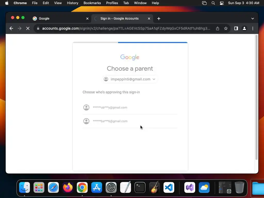Open the Help menu
The width and height of the screenshot is (264, 198).
point(155,3)
